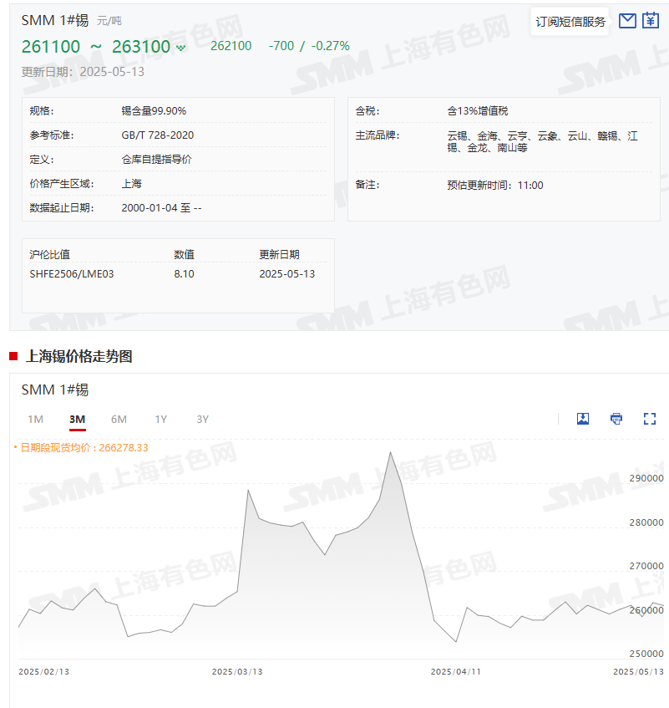Click the data range 2000-01-04 至 --

click(161, 207)
